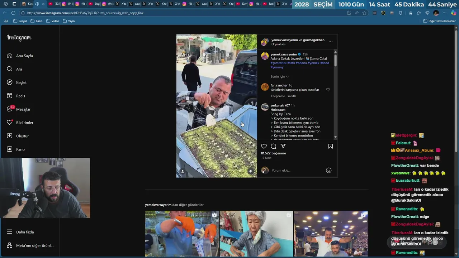The height and width of the screenshot is (258, 459).
Task: Mute the Kick tab audio icon
Action: click(x=37, y=4)
